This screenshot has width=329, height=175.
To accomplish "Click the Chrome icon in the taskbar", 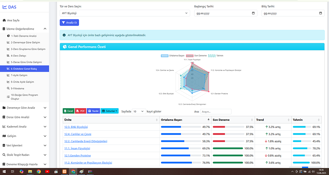I will coord(39,171).
